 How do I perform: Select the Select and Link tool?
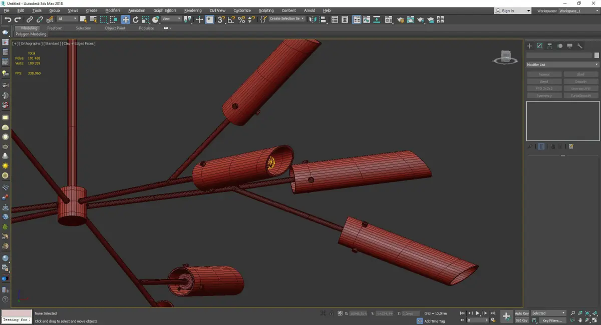point(30,19)
